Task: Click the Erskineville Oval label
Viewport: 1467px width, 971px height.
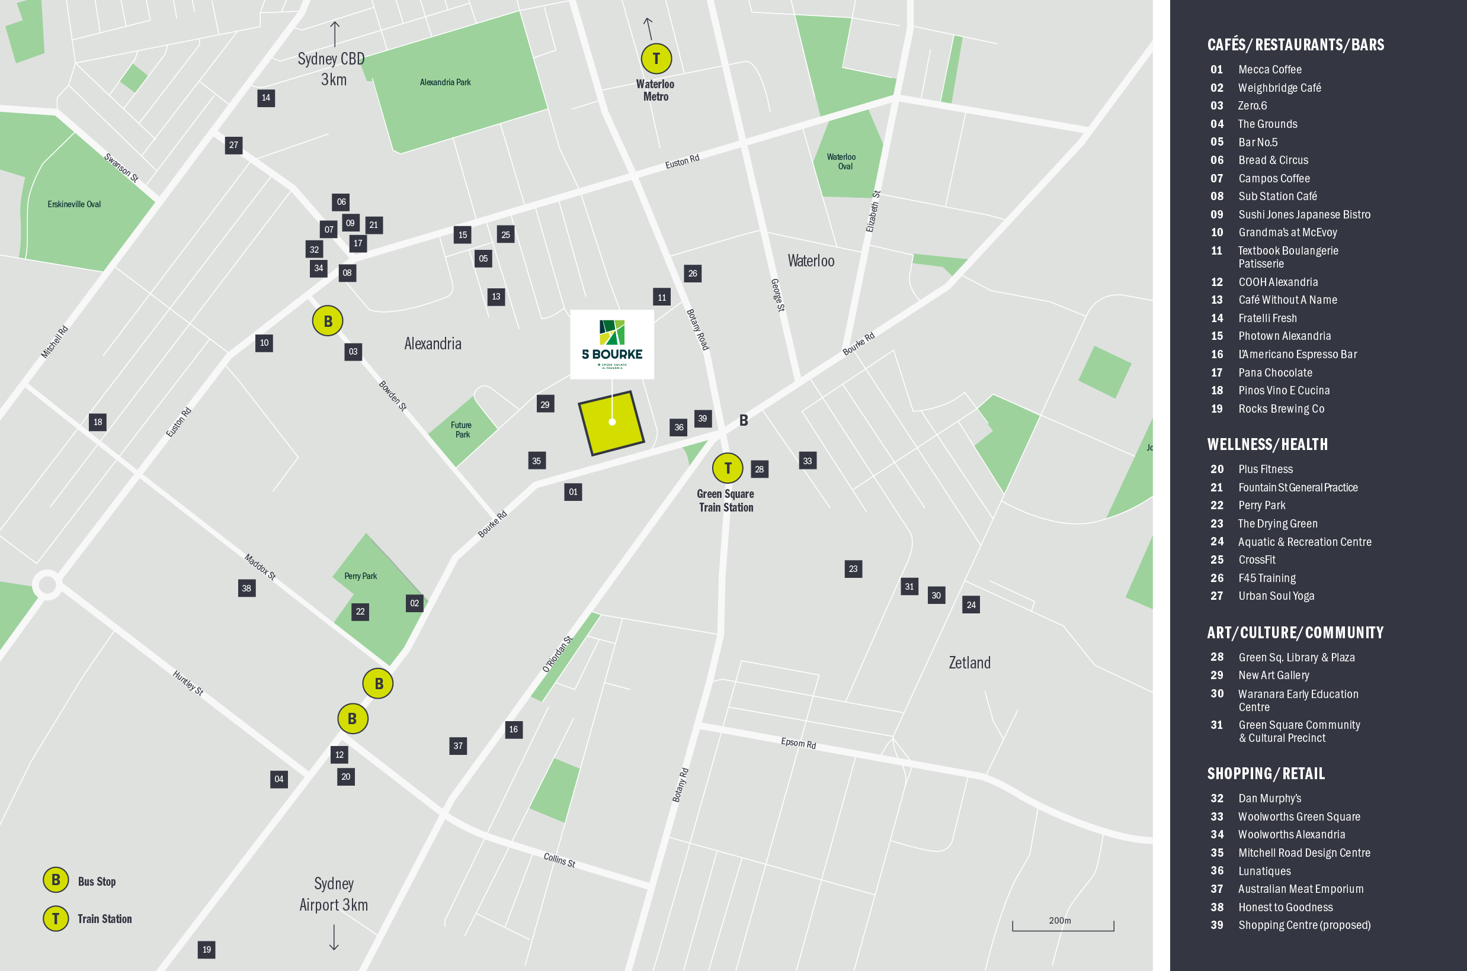Action: [73, 204]
